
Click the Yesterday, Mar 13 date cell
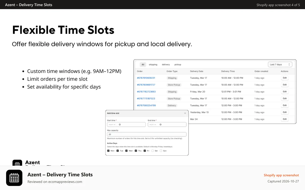click(199, 112)
